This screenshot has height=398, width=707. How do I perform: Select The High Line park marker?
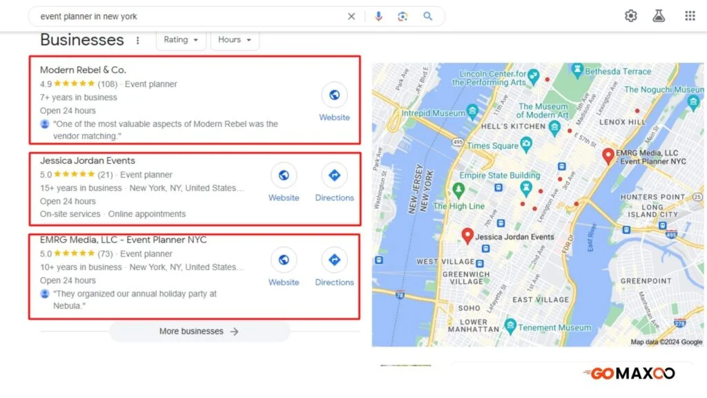pyautogui.click(x=458, y=190)
